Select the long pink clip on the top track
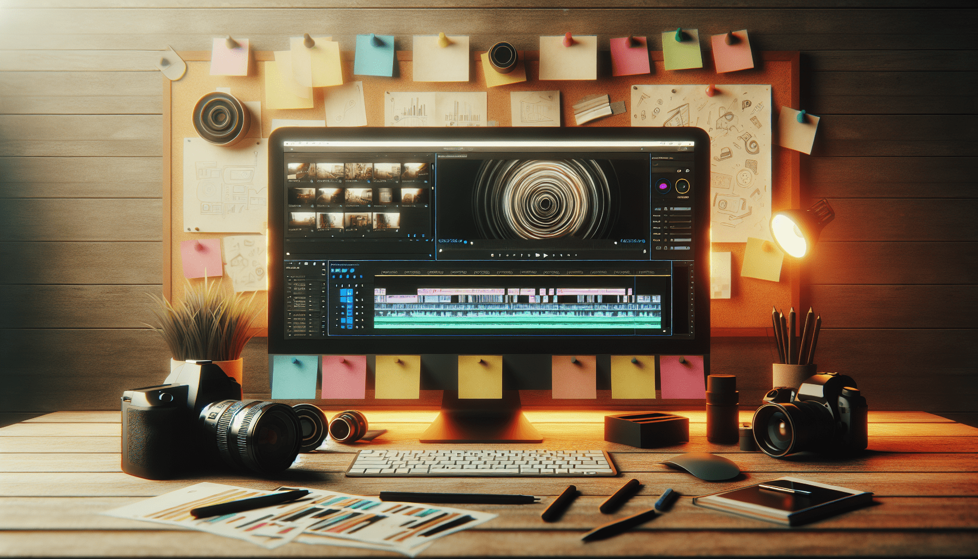The image size is (978, 559). [x=462, y=292]
